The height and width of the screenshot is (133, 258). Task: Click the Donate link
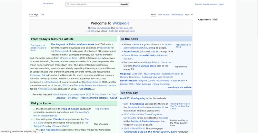[198, 4]
